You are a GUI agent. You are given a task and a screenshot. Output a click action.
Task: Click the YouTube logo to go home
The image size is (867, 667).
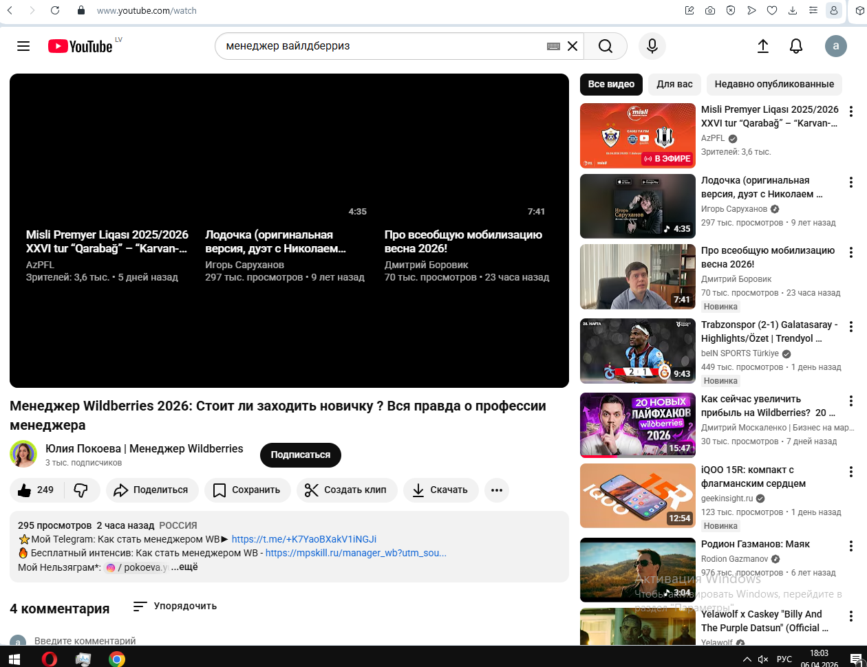coord(81,46)
